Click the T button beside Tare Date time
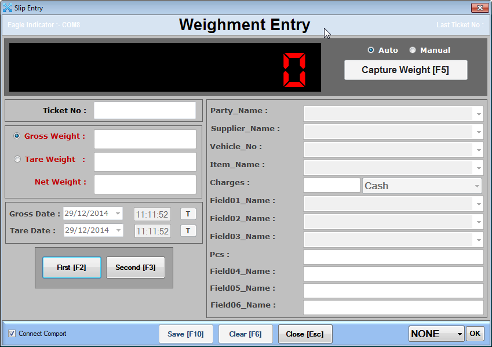492x347 pixels. pos(188,231)
